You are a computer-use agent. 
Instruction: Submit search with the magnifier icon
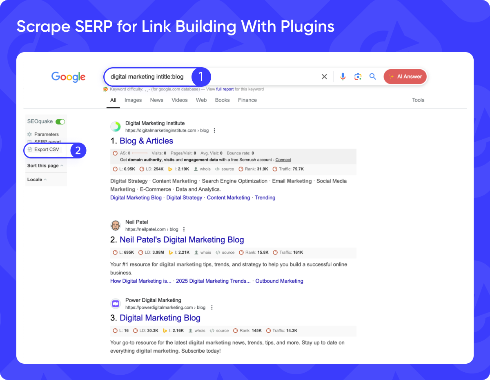[x=372, y=77]
